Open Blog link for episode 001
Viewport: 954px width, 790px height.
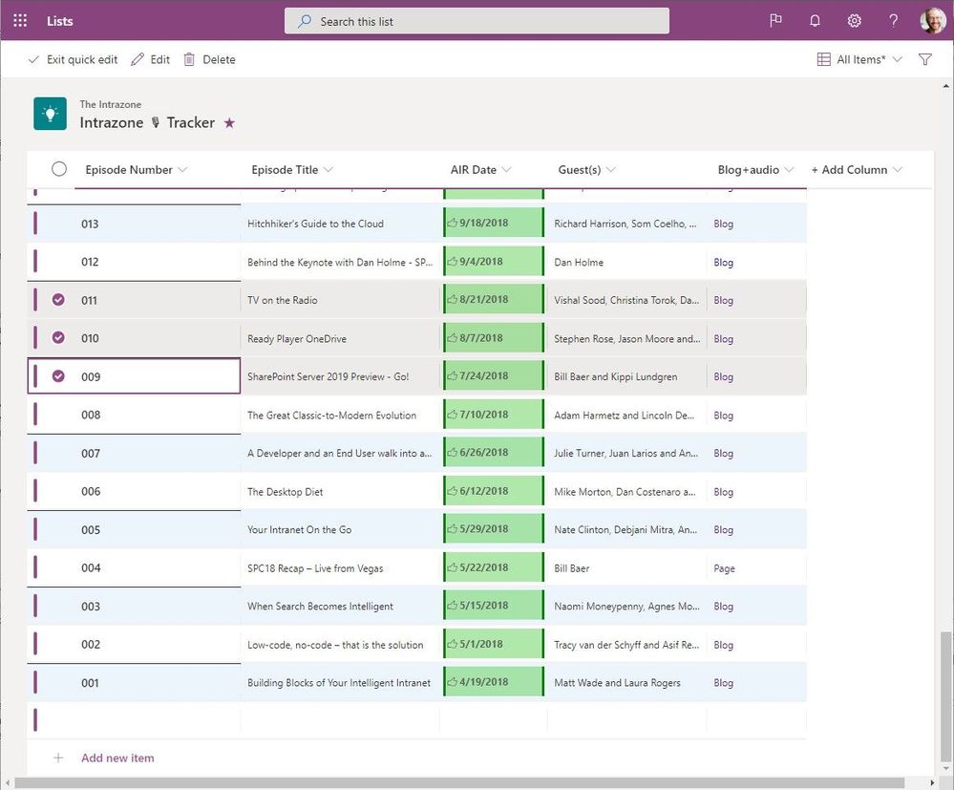tap(724, 682)
